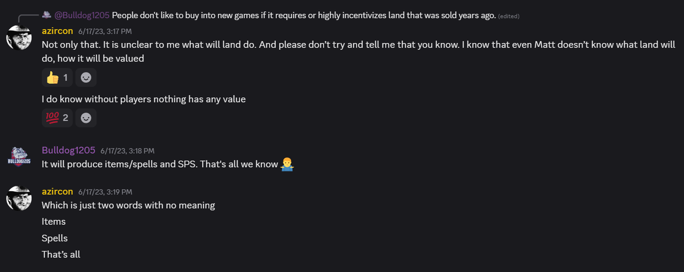The image size is (684, 272).
Task: Click the (edited) label in reply
Action: coord(509,16)
